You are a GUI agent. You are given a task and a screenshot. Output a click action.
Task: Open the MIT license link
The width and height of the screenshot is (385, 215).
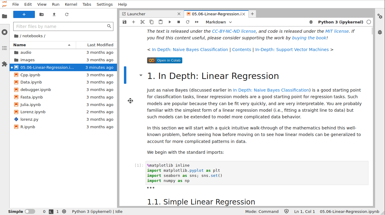point(337,31)
